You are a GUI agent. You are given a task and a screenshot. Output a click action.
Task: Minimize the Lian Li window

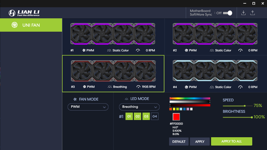pyautogui.click(x=245, y=3)
